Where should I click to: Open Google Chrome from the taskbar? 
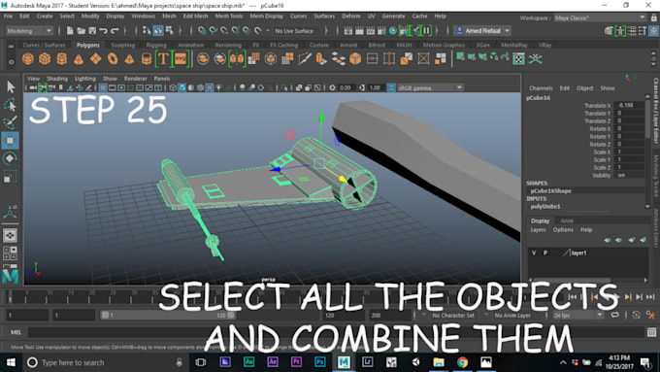tap(462, 362)
